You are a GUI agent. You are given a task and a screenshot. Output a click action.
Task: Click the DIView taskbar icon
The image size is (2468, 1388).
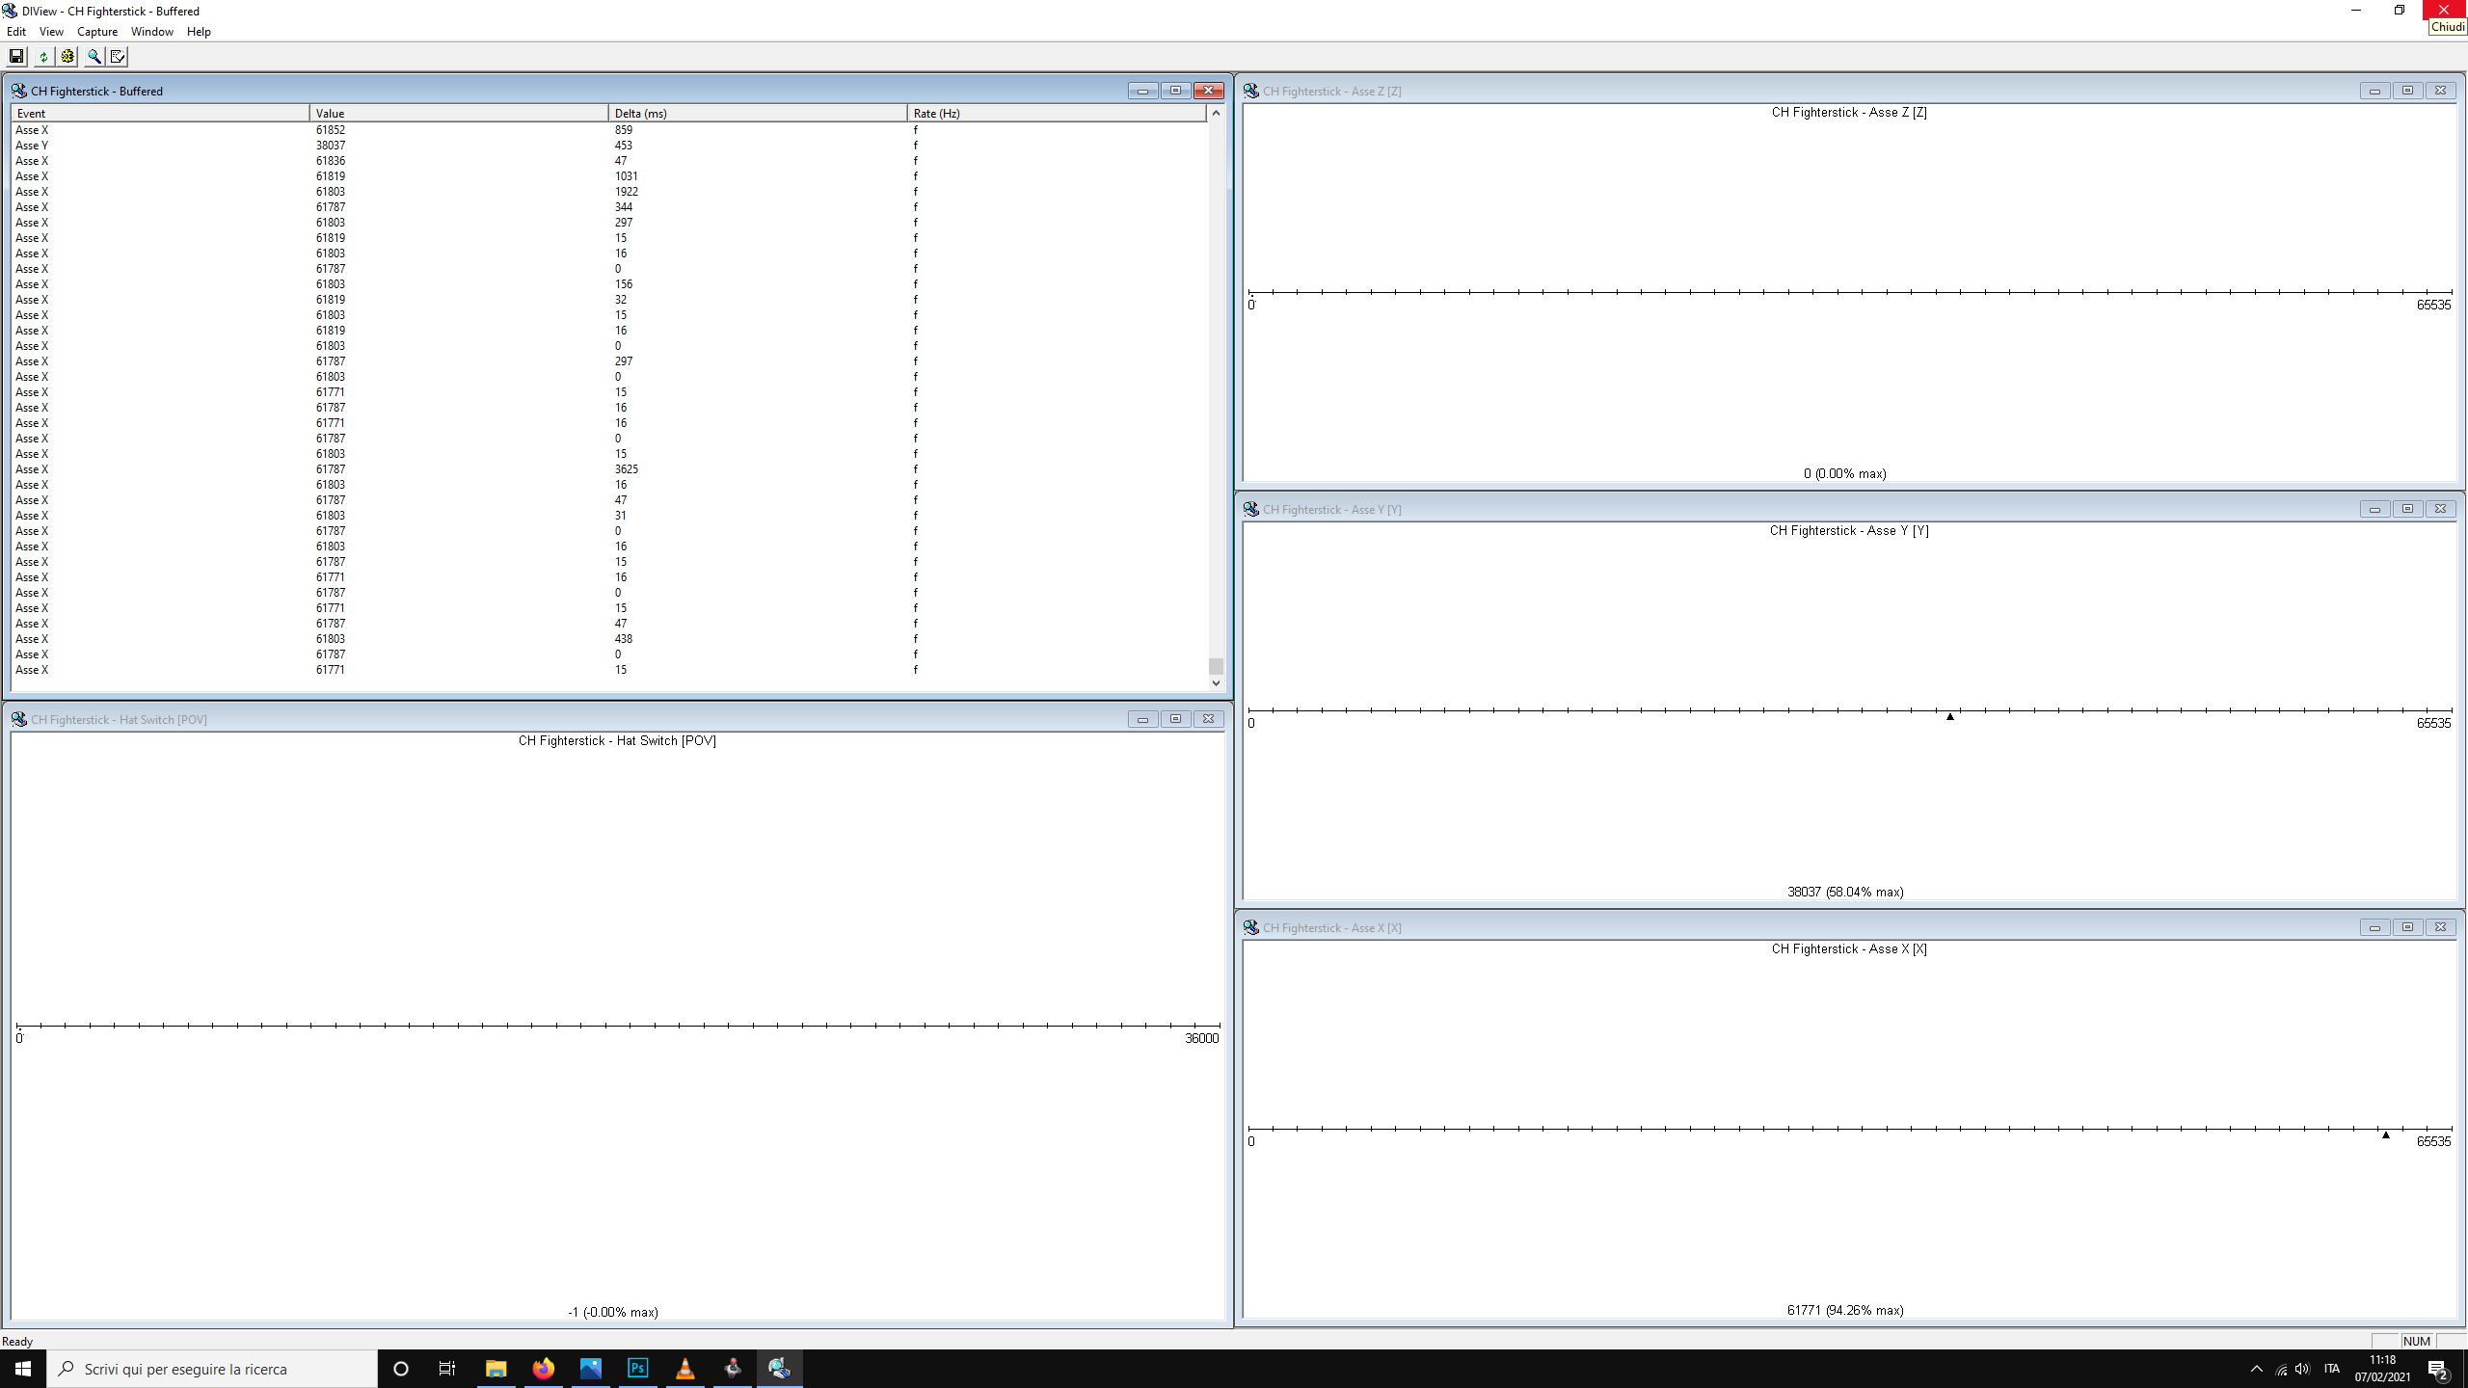coord(779,1369)
